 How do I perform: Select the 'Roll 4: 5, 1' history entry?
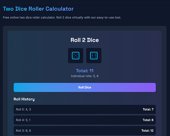click(85, 120)
